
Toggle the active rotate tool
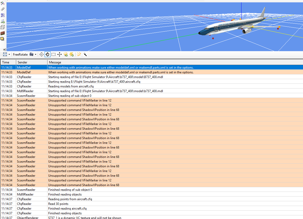tap(47, 55)
